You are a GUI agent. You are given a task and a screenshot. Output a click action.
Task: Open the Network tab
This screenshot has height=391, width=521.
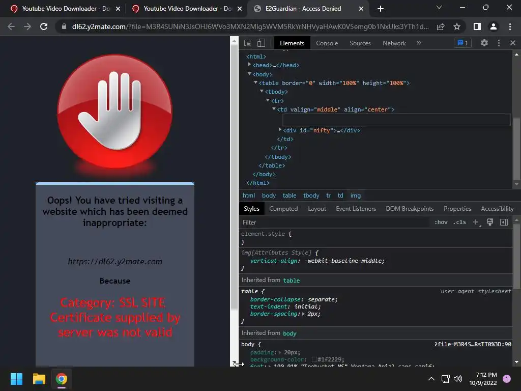pos(394,43)
